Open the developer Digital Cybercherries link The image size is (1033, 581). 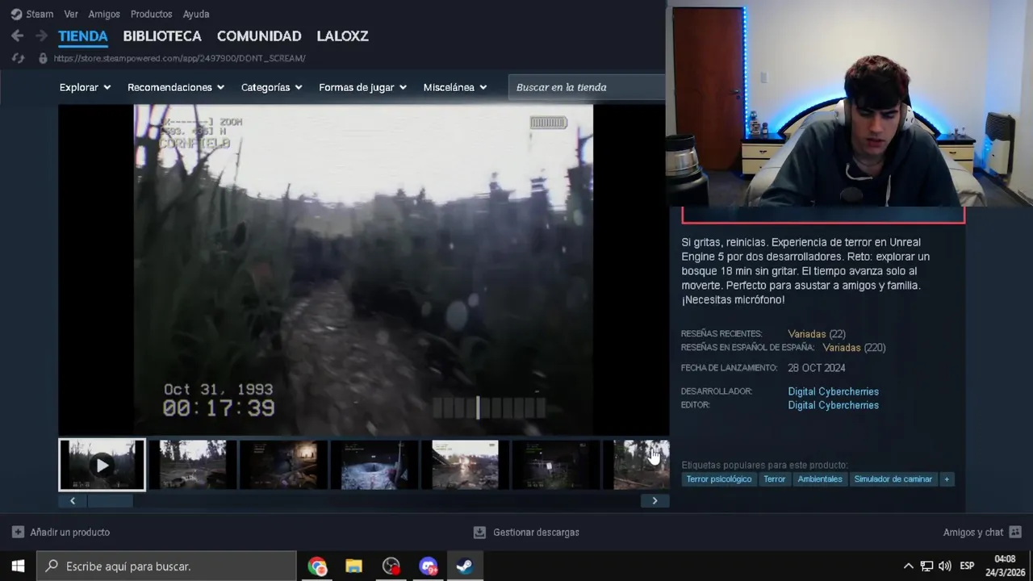[833, 391]
